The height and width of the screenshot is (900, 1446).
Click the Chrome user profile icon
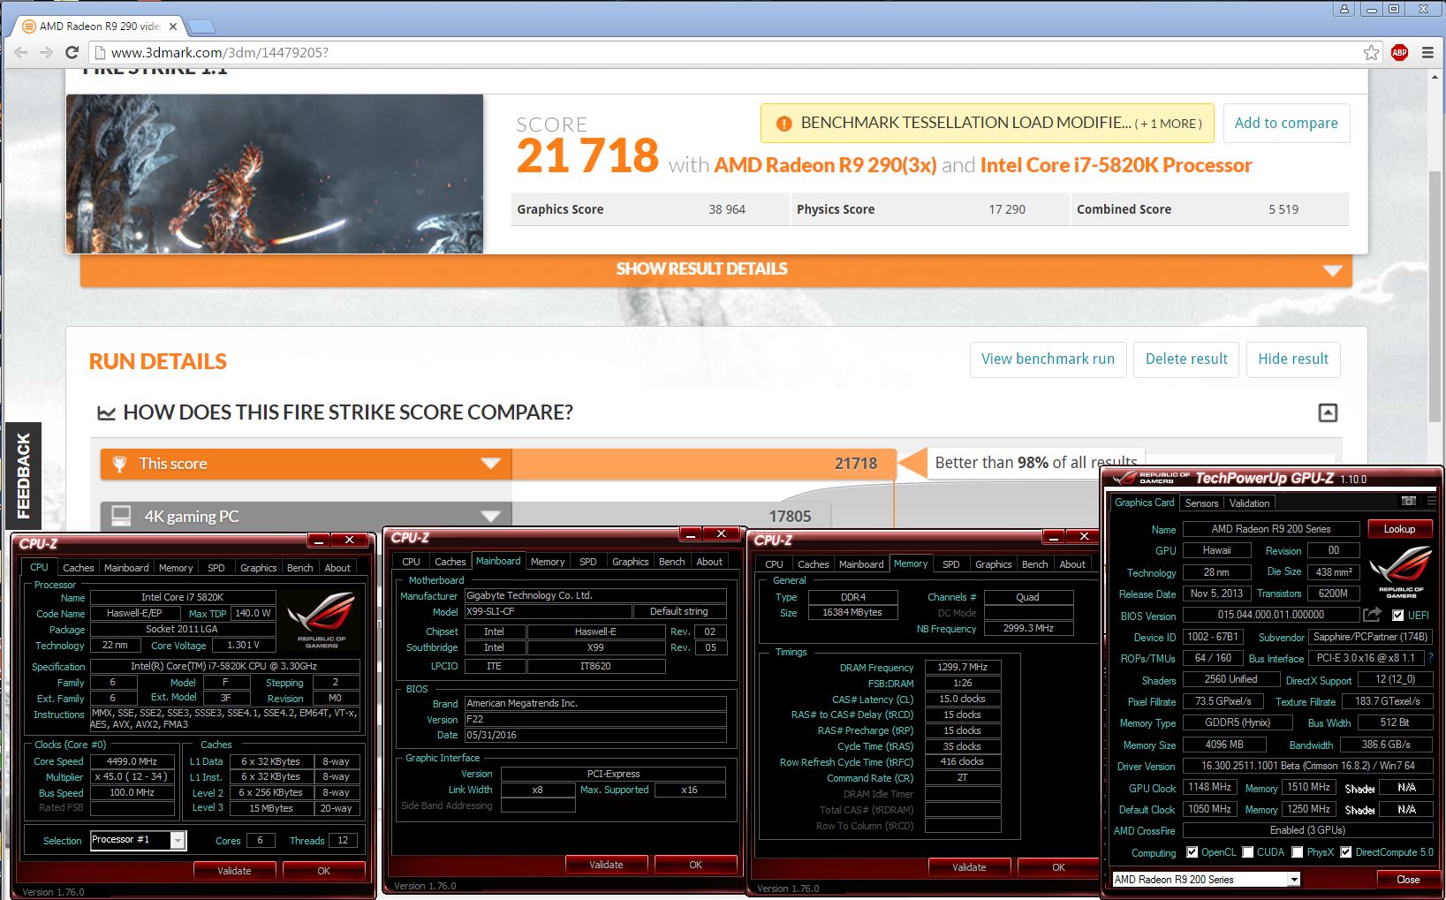[x=1344, y=9]
